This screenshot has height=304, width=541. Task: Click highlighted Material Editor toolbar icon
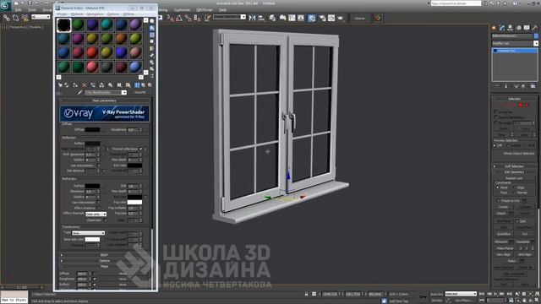click(312, 18)
